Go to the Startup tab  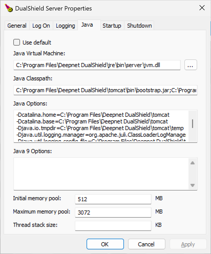pyautogui.click(x=112, y=26)
